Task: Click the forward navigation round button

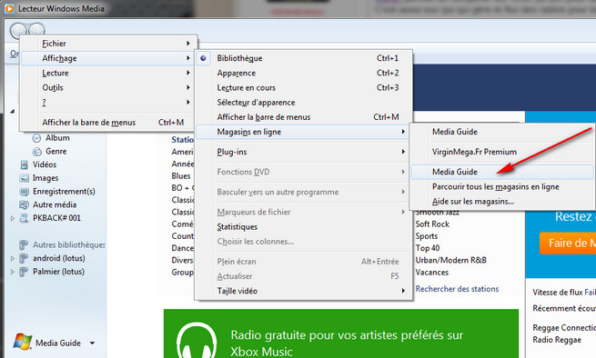Action: pyautogui.click(x=37, y=29)
